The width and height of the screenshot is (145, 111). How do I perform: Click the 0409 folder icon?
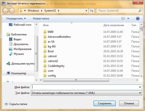[x=45, y=32]
